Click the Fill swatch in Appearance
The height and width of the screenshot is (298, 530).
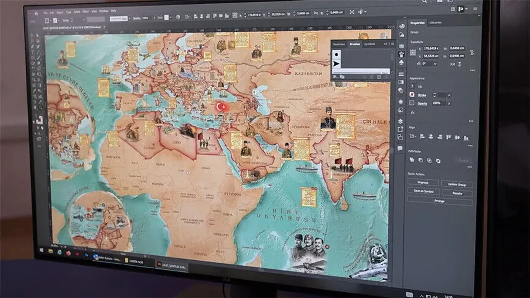412,86
